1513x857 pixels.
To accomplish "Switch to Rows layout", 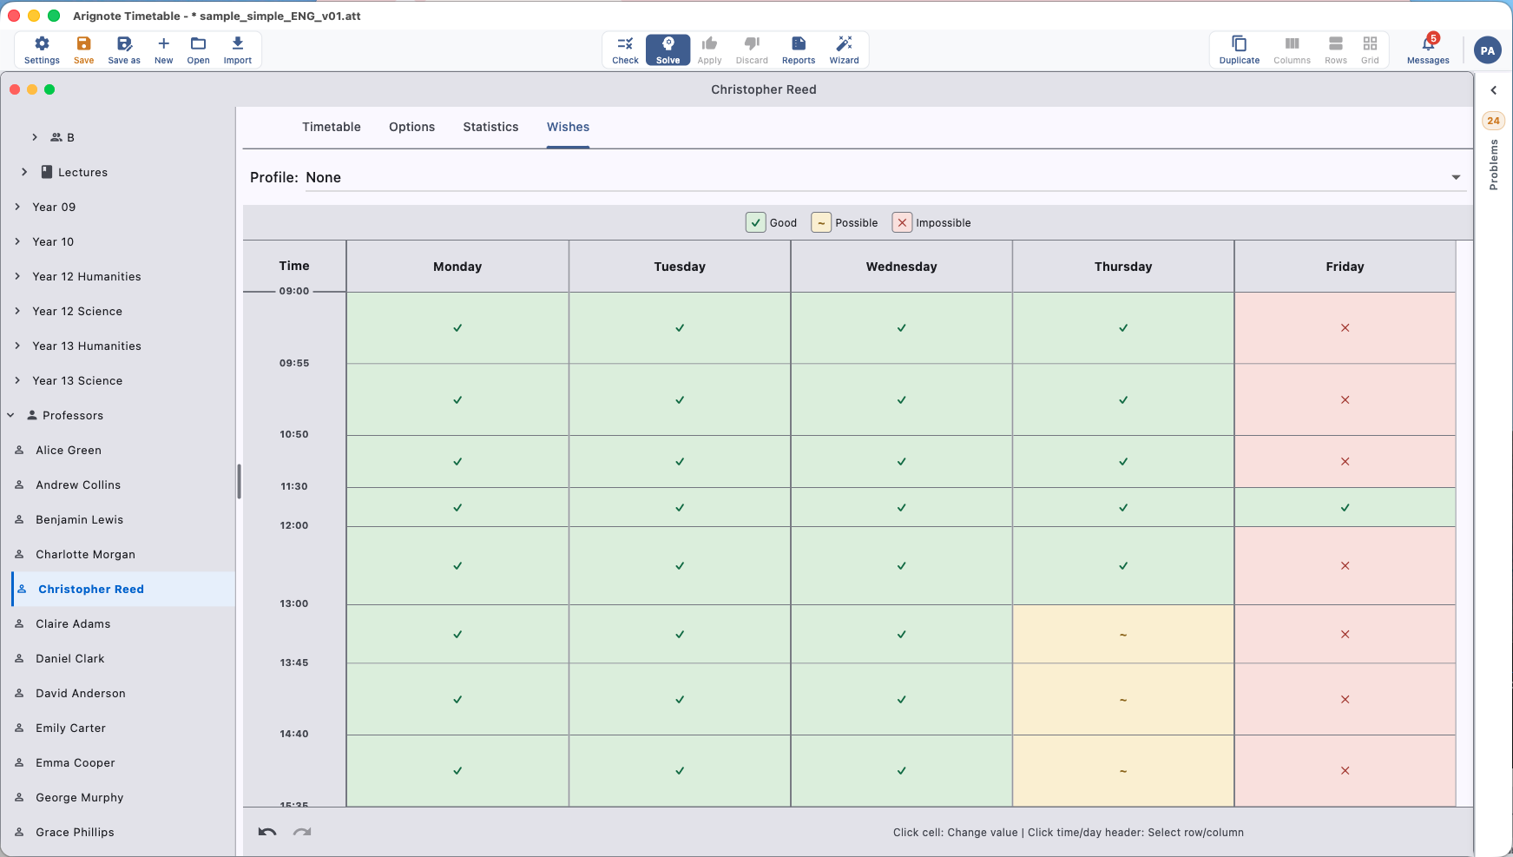I will click(x=1336, y=50).
